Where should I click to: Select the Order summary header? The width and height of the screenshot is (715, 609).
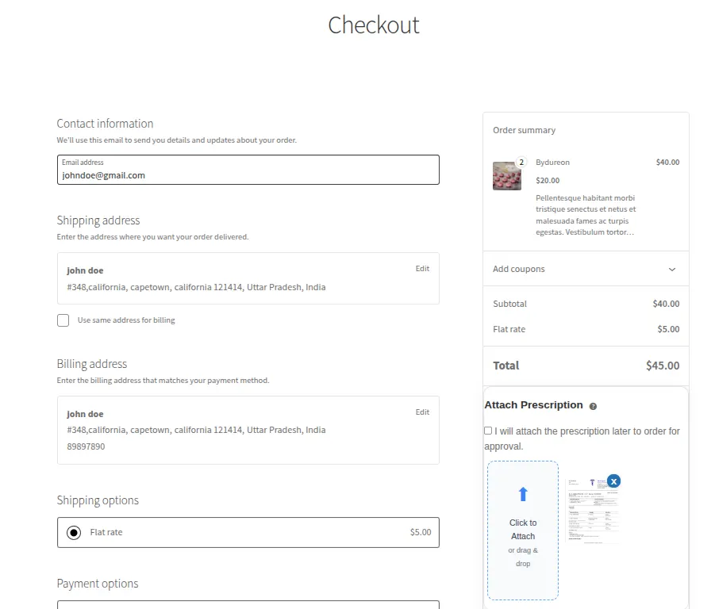pyautogui.click(x=525, y=129)
